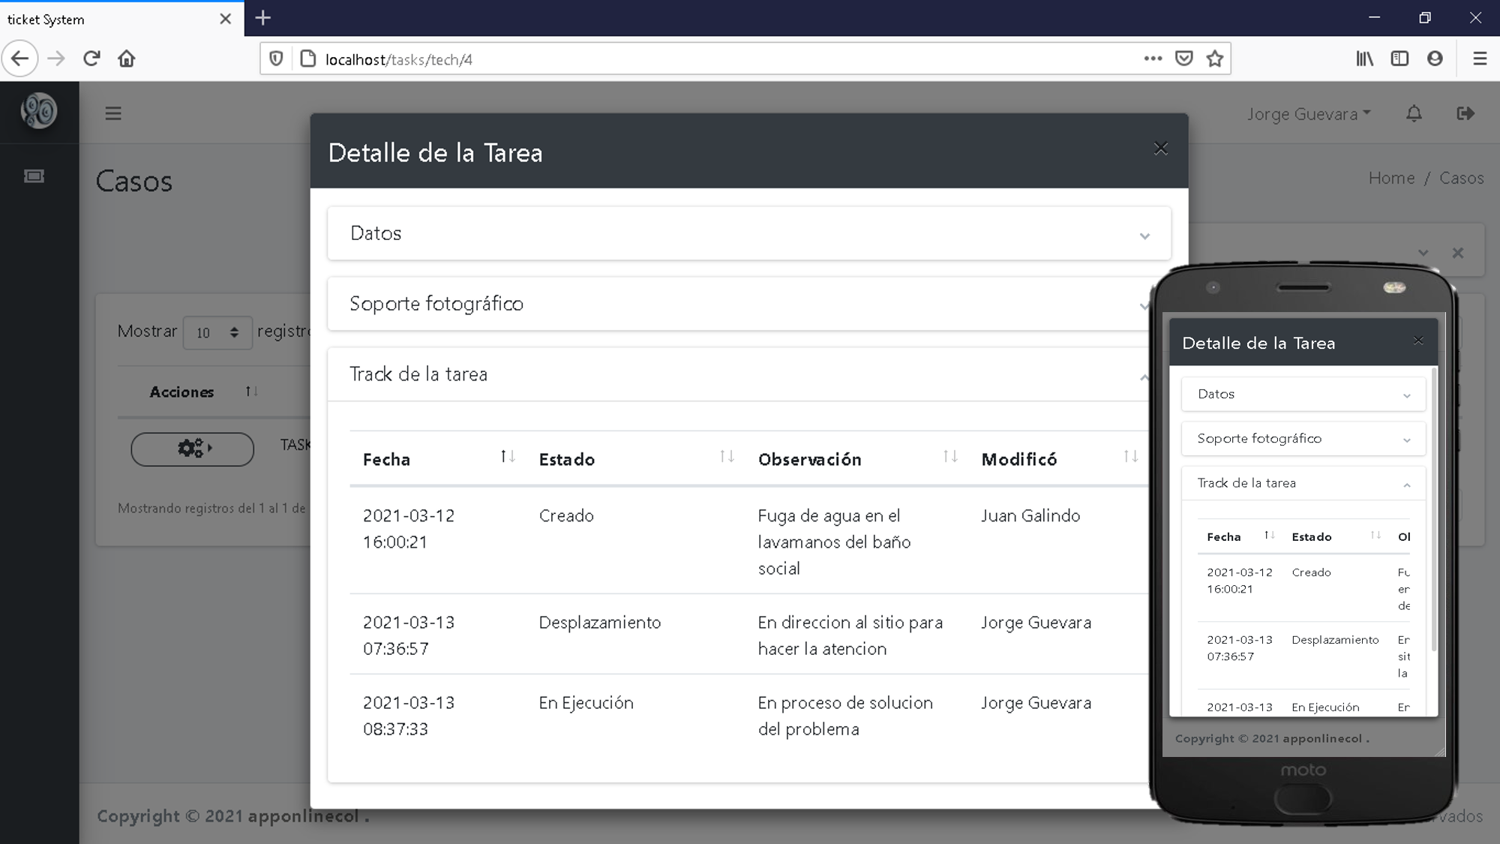The height and width of the screenshot is (844, 1500).
Task: Click the scrollbar inside the phone screen
Action: (x=1434, y=510)
